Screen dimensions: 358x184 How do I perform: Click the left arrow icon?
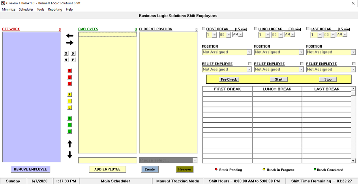[x=70, y=36]
